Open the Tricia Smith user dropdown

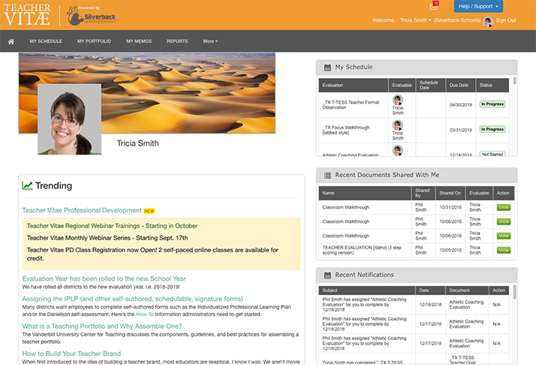click(416, 21)
